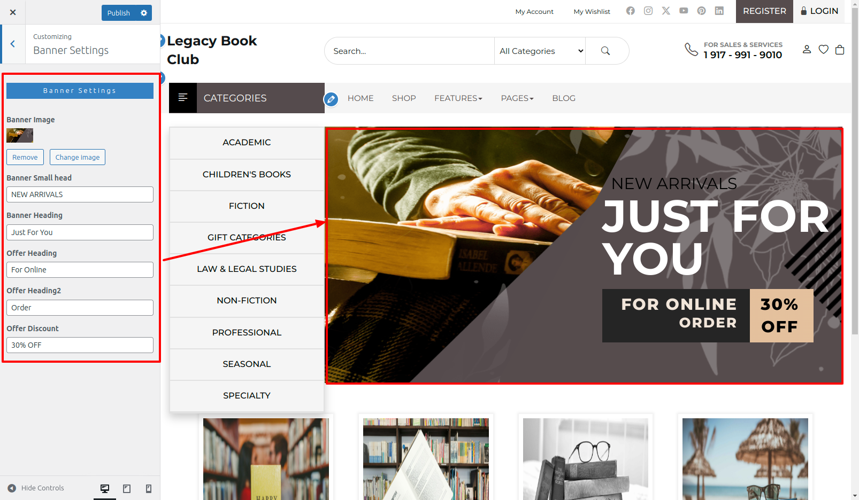Click the wishlist heart icon
The width and height of the screenshot is (859, 500).
(x=824, y=50)
